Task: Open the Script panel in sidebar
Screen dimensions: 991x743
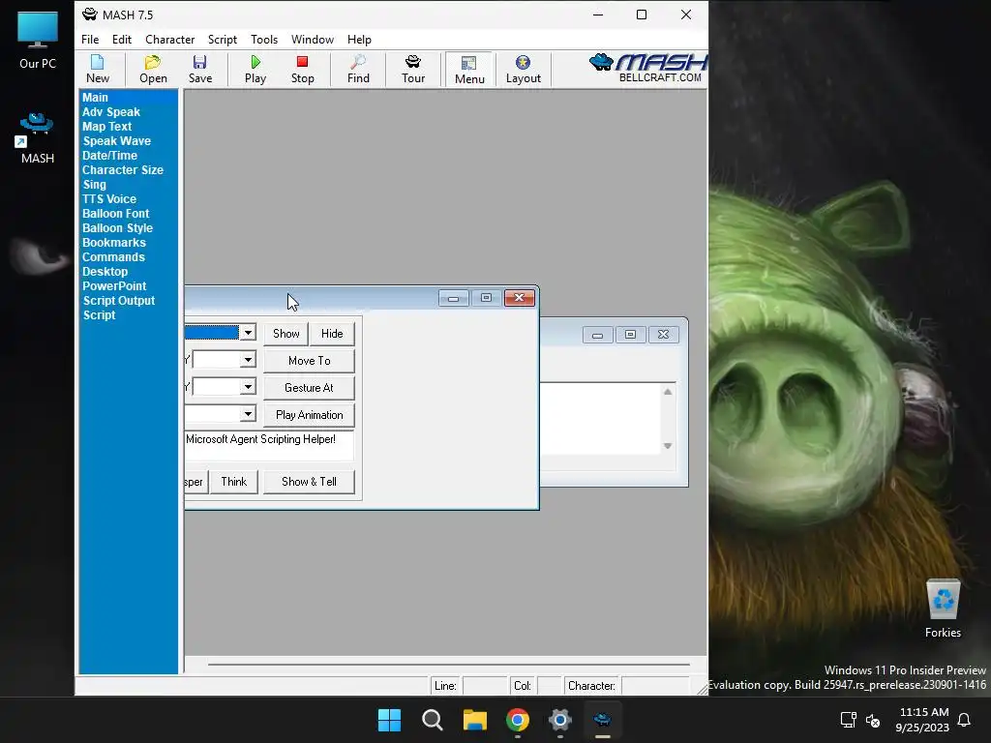Action: [100, 315]
